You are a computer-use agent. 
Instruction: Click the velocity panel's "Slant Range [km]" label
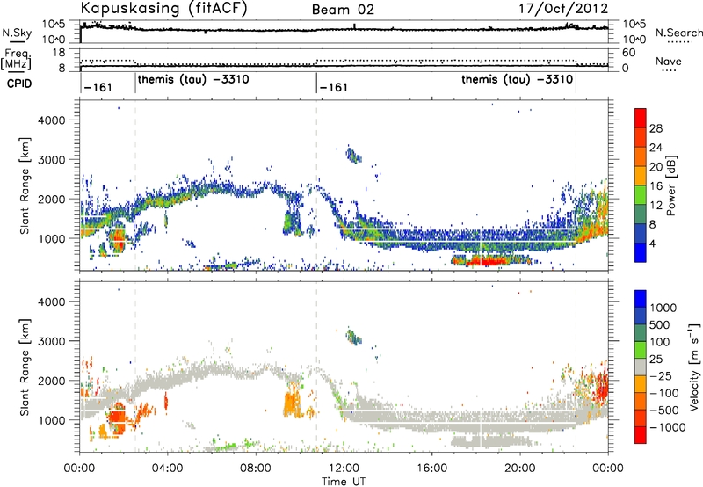pos(25,367)
